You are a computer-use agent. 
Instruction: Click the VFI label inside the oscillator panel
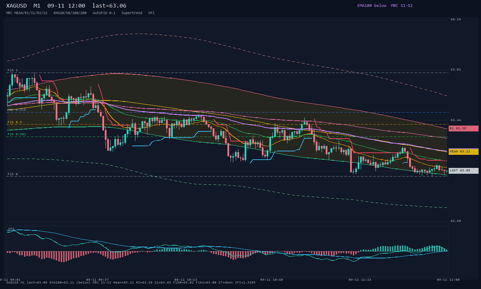[x=11, y=229]
